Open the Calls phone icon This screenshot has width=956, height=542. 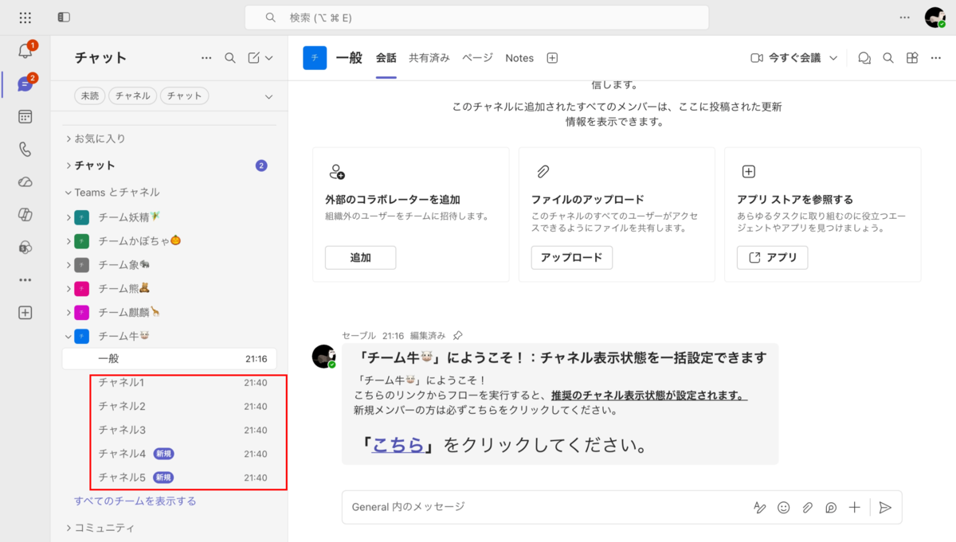pyautogui.click(x=25, y=149)
